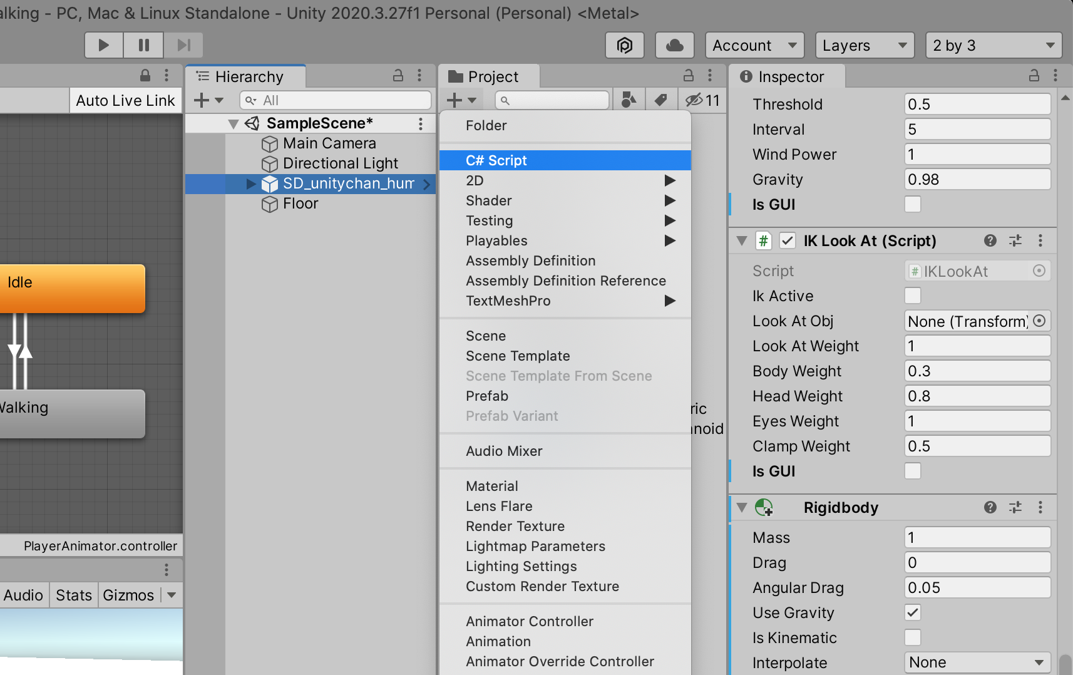1073x675 pixels.
Task: Select C# Script from the create menu
Action: 496,160
